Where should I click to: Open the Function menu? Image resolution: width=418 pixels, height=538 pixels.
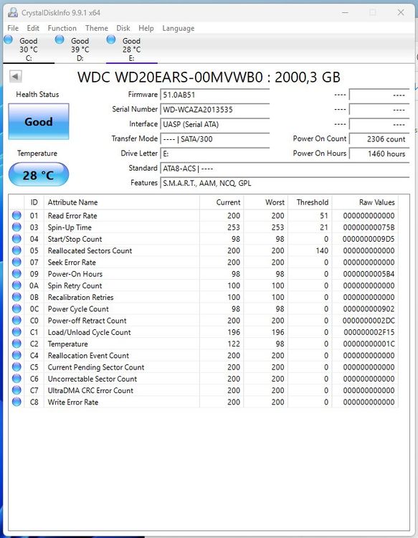tap(62, 28)
